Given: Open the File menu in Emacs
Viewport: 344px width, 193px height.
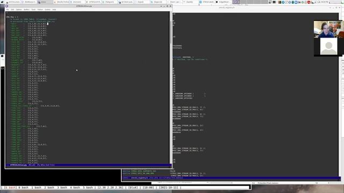Looking at the screenshot, I should (8, 10).
